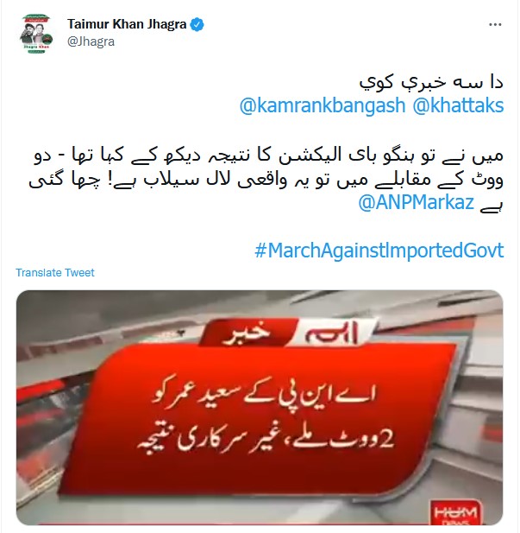Open the #MarchAgainstImportedGovt hashtag
520x533 pixels.
point(379,251)
